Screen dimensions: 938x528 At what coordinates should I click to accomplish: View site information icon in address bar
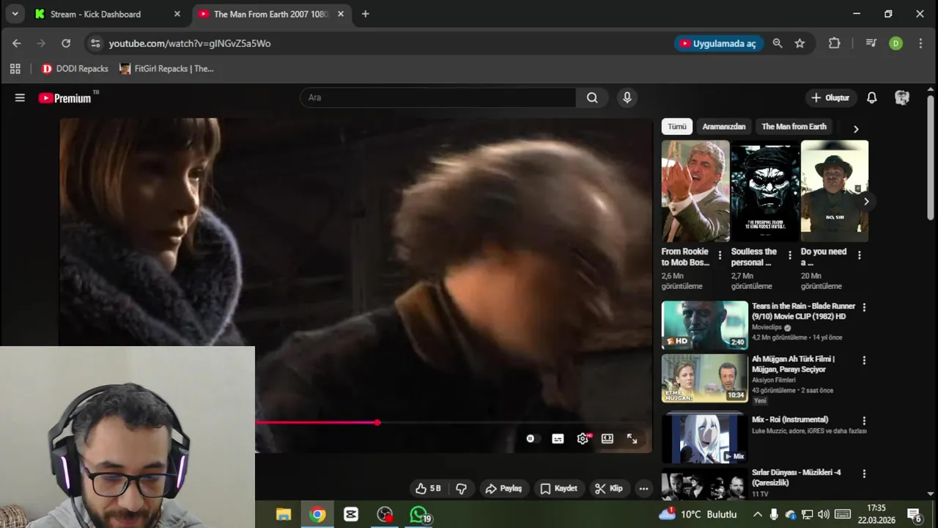click(95, 43)
